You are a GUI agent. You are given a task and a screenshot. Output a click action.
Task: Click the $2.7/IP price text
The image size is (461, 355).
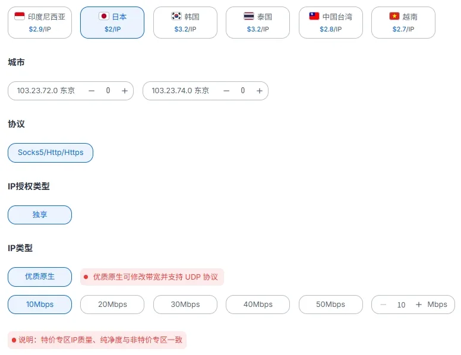pos(403,29)
